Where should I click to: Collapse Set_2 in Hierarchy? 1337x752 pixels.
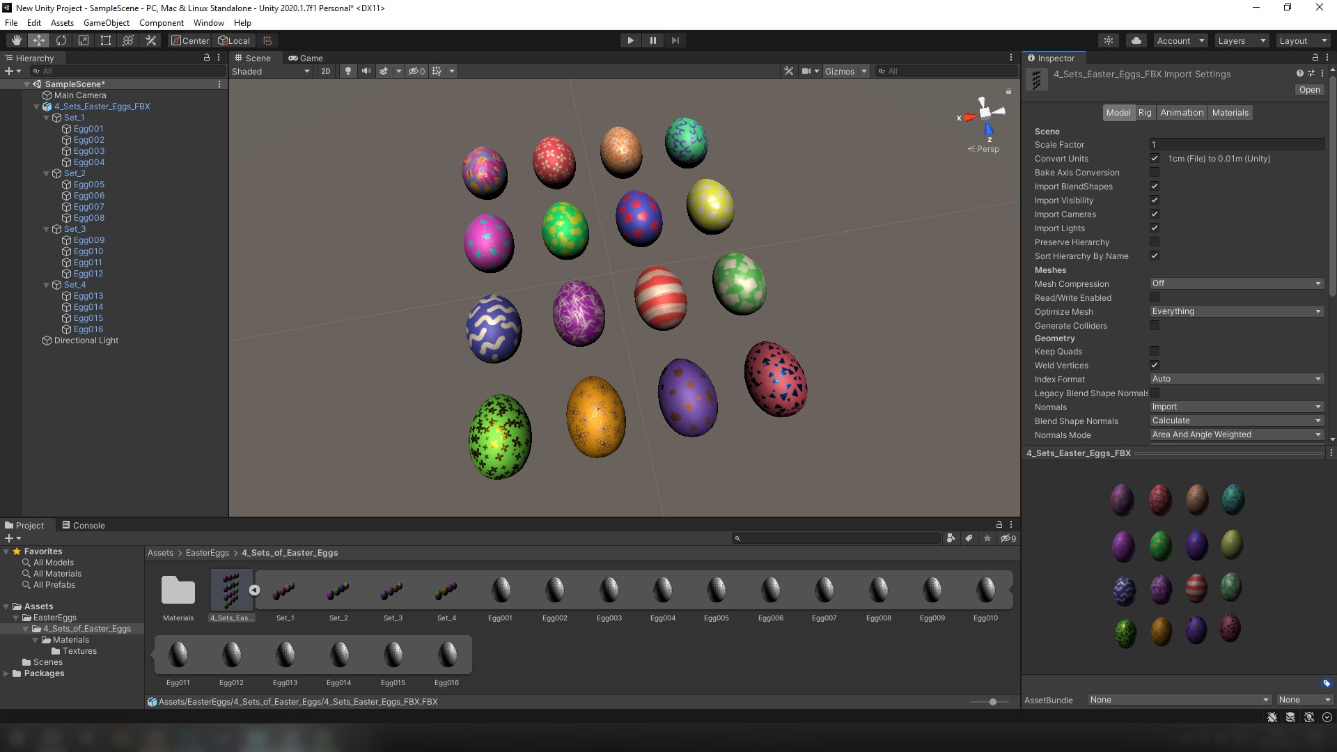click(47, 173)
